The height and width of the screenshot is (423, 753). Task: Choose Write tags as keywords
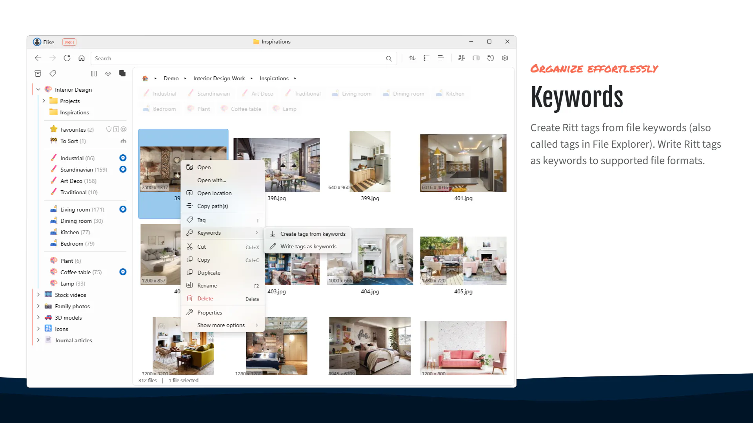tap(308, 246)
